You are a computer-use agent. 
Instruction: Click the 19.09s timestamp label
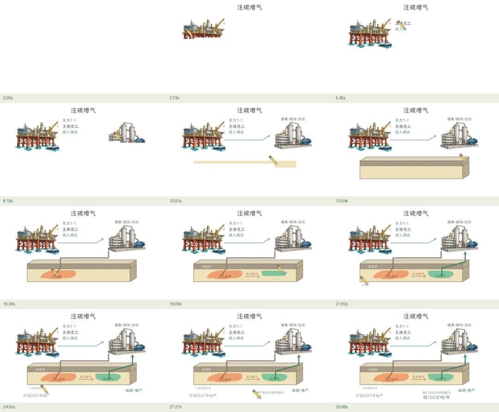coord(176,304)
